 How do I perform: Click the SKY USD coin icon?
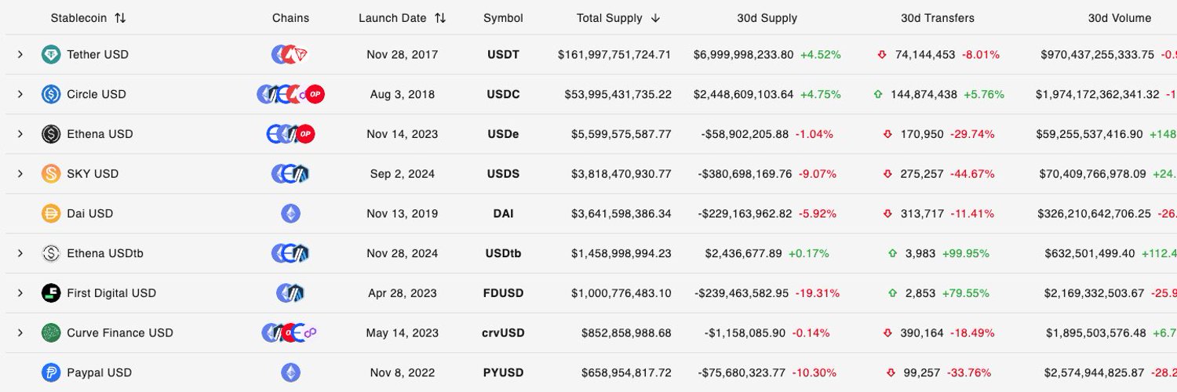click(x=51, y=173)
